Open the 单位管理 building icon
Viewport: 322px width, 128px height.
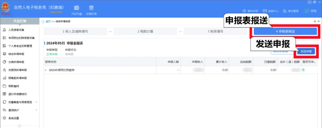click(x=285, y=11)
